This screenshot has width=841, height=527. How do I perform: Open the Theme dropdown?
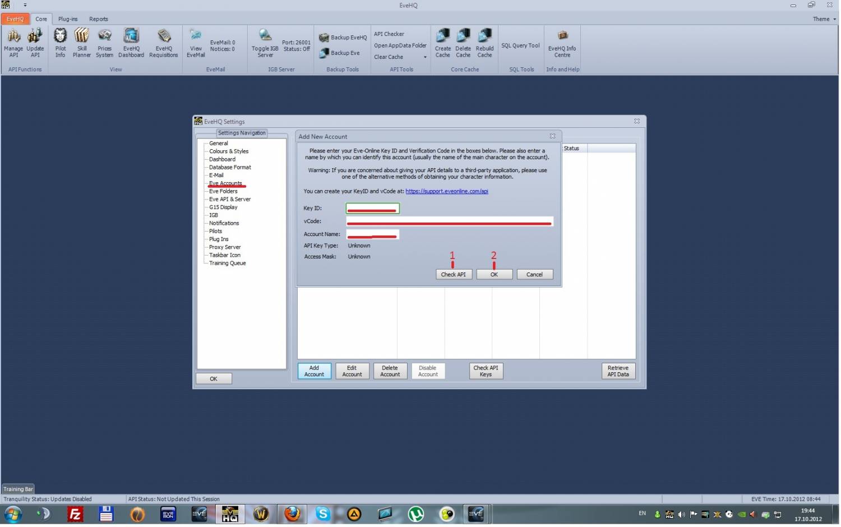[824, 19]
